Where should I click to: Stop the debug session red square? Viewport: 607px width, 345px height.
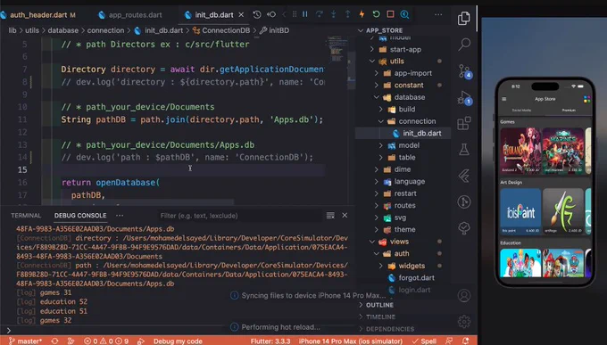pyautogui.click(x=390, y=14)
